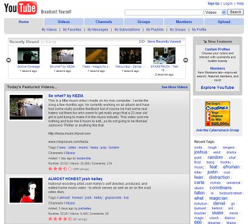Open Members link in New Features

coord(218,68)
